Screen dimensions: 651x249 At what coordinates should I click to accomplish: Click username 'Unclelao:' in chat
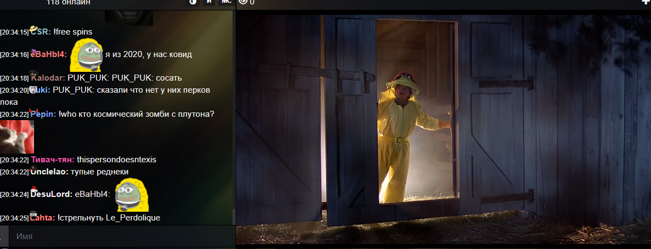click(49, 172)
